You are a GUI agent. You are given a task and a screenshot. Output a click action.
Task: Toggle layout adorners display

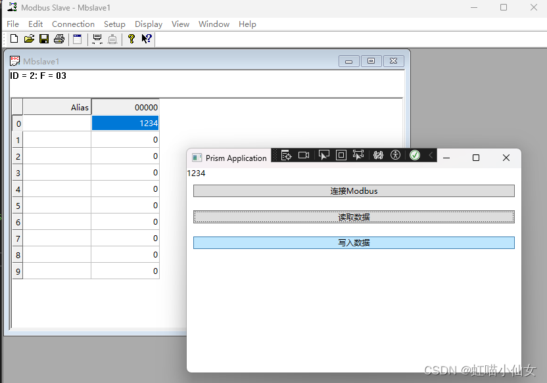click(341, 155)
